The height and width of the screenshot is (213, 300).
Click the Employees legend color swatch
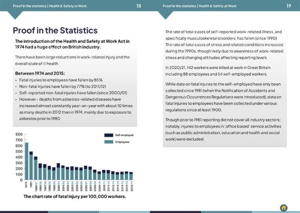[109, 142]
